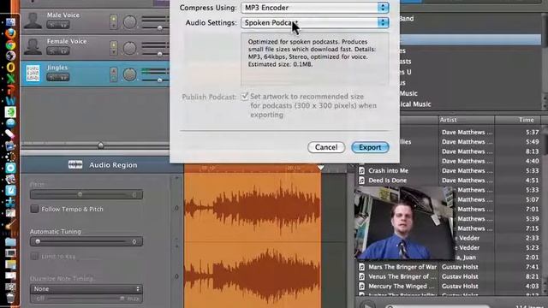This screenshot has height=308, width=548.
Task: Click the 5:37 time entry in media list
Action: click(x=532, y=132)
